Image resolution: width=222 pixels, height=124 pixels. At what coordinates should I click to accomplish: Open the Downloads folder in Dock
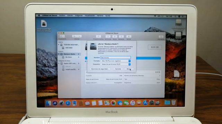[x=167, y=103]
